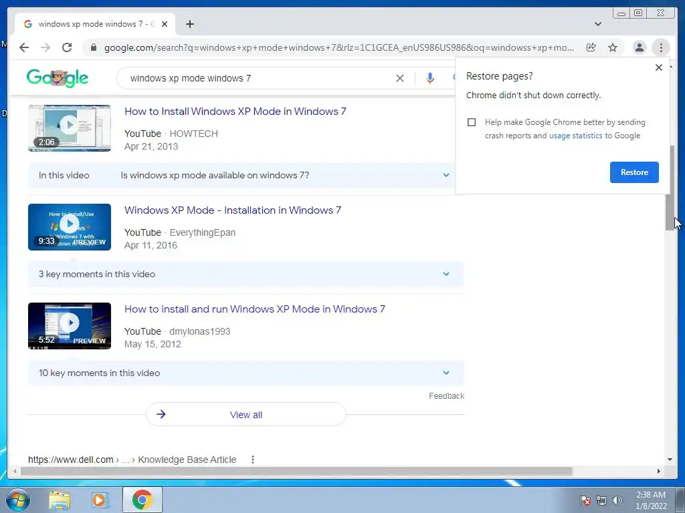Open the Action Center flag icon
The image size is (685, 513).
pyautogui.click(x=585, y=500)
